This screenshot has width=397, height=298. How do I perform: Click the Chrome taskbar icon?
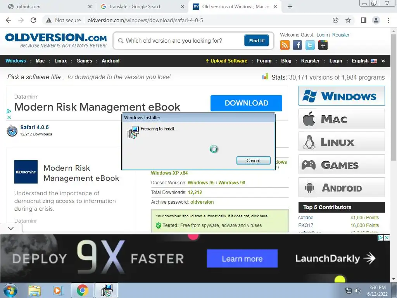[82, 290]
